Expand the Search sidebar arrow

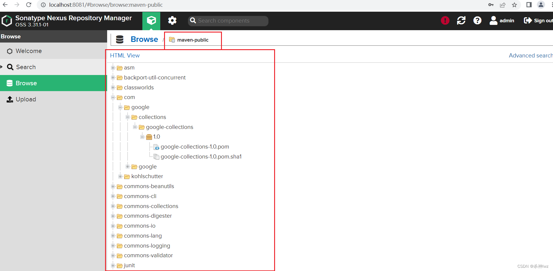(2, 67)
